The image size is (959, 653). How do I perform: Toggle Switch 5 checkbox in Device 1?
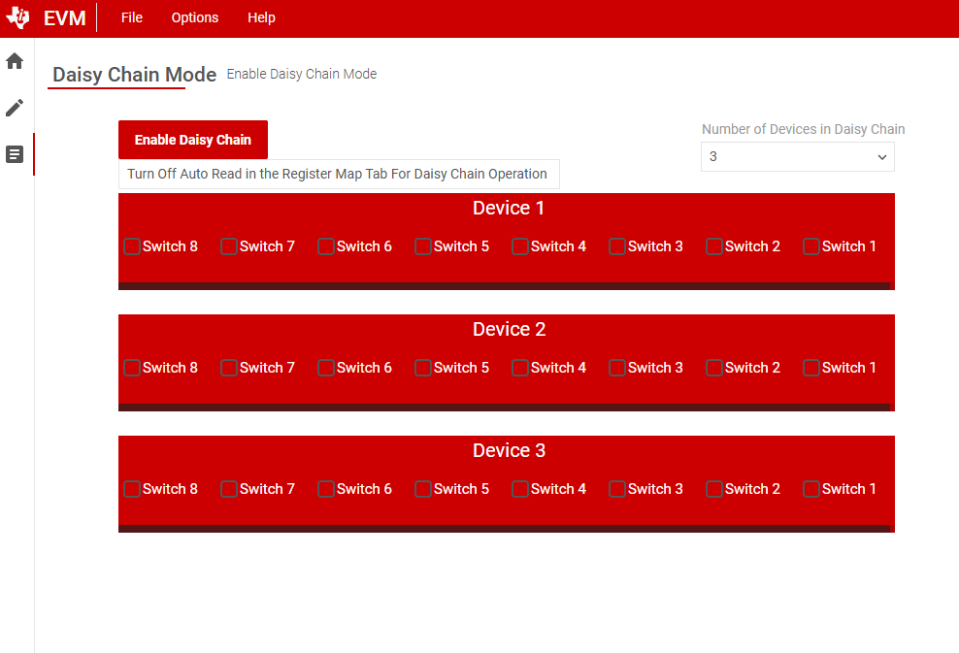point(423,246)
